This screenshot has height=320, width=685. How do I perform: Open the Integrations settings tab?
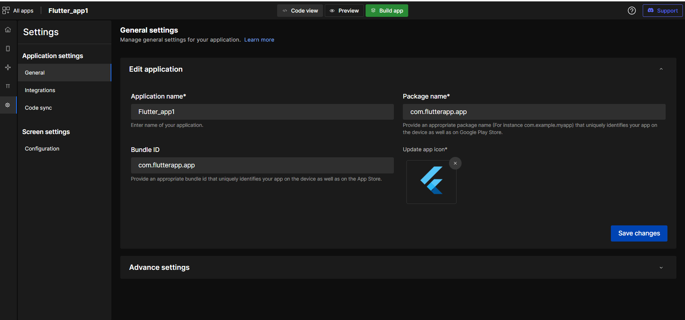tap(40, 90)
